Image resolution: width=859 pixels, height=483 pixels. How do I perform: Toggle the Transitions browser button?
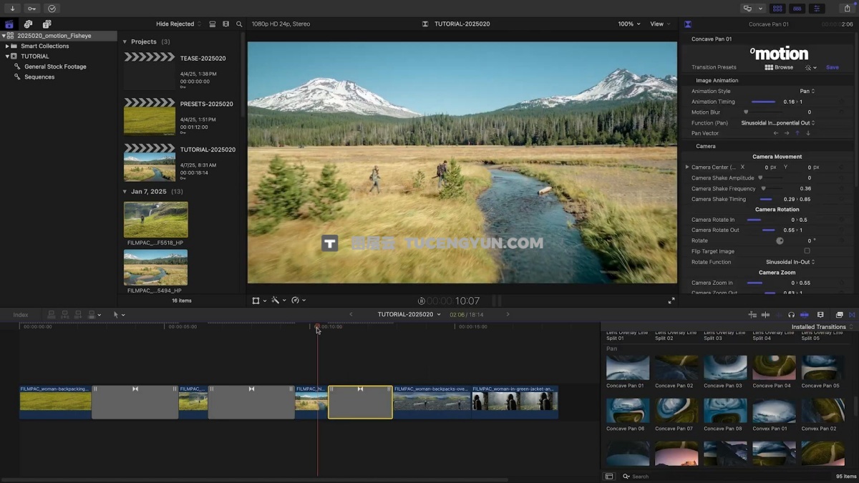click(852, 315)
